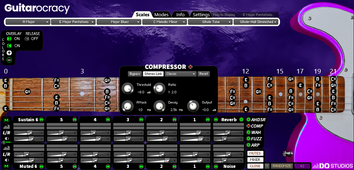Click the master M icon above Sustain row
This screenshot has width=354, height=170.
[6, 120]
